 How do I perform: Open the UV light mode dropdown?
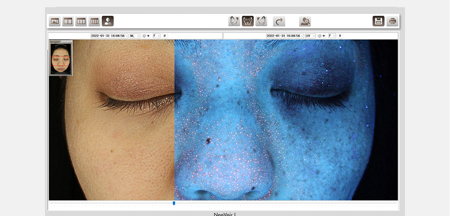tap(310, 36)
